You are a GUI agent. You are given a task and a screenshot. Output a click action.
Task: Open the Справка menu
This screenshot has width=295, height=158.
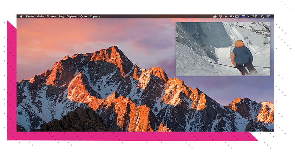click(x=95, y=17)
